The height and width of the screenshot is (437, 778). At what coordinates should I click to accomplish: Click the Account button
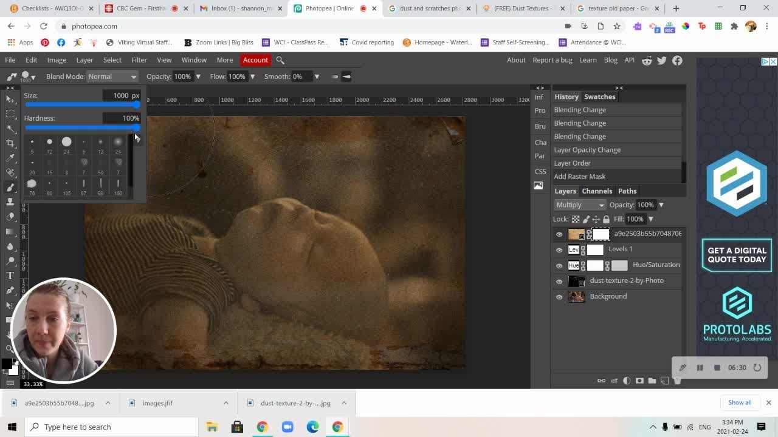pyautogui.click(x=255, y=60)
